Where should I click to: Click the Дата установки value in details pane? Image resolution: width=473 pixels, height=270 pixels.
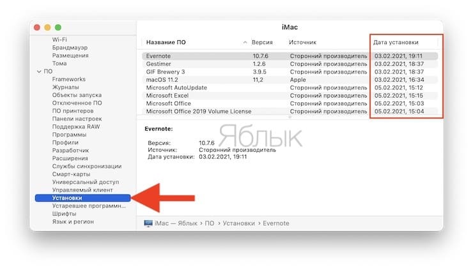pos(222,156)
